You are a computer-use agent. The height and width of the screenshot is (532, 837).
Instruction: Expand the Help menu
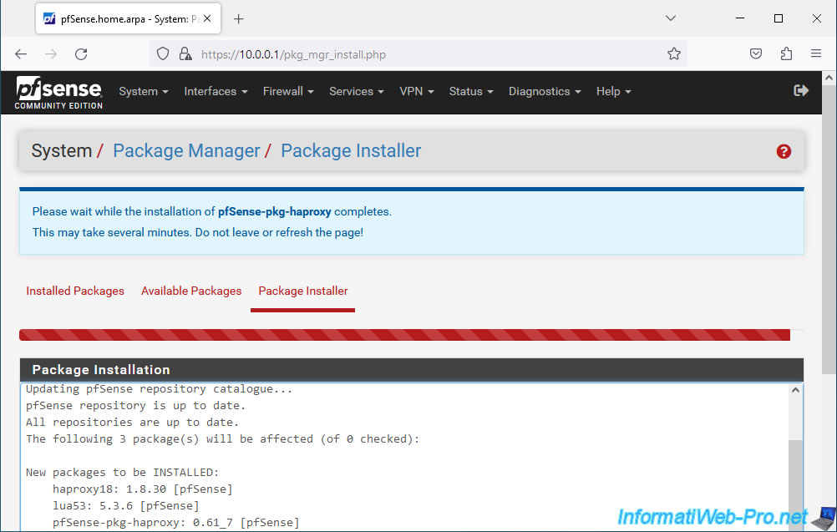point(613,91)
